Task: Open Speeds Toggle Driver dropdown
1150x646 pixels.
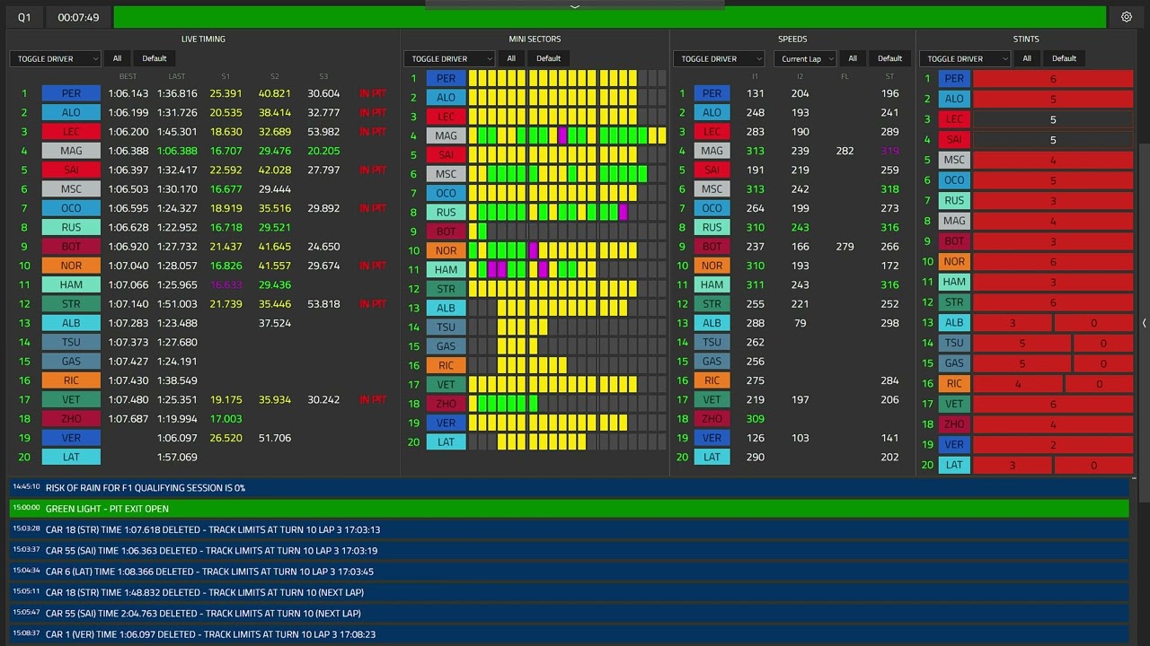Action: pos(719,58)
